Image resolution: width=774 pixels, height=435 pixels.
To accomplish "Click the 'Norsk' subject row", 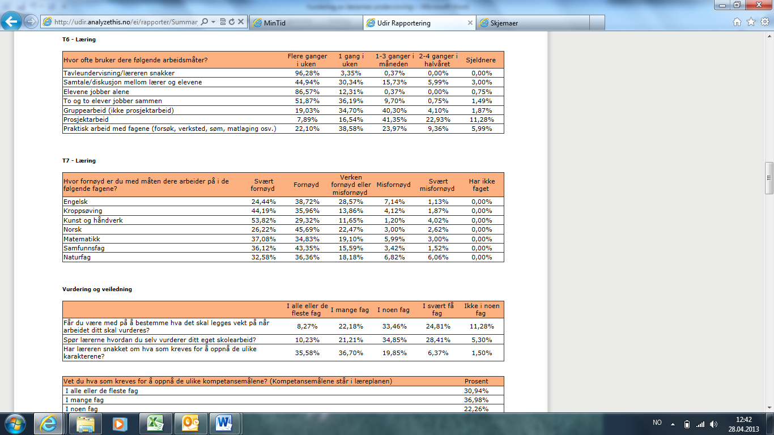I will 283,229.
